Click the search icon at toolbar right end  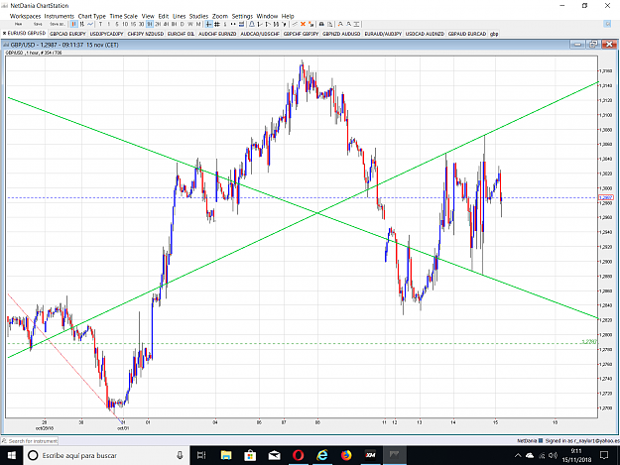(x=607, y=24)
